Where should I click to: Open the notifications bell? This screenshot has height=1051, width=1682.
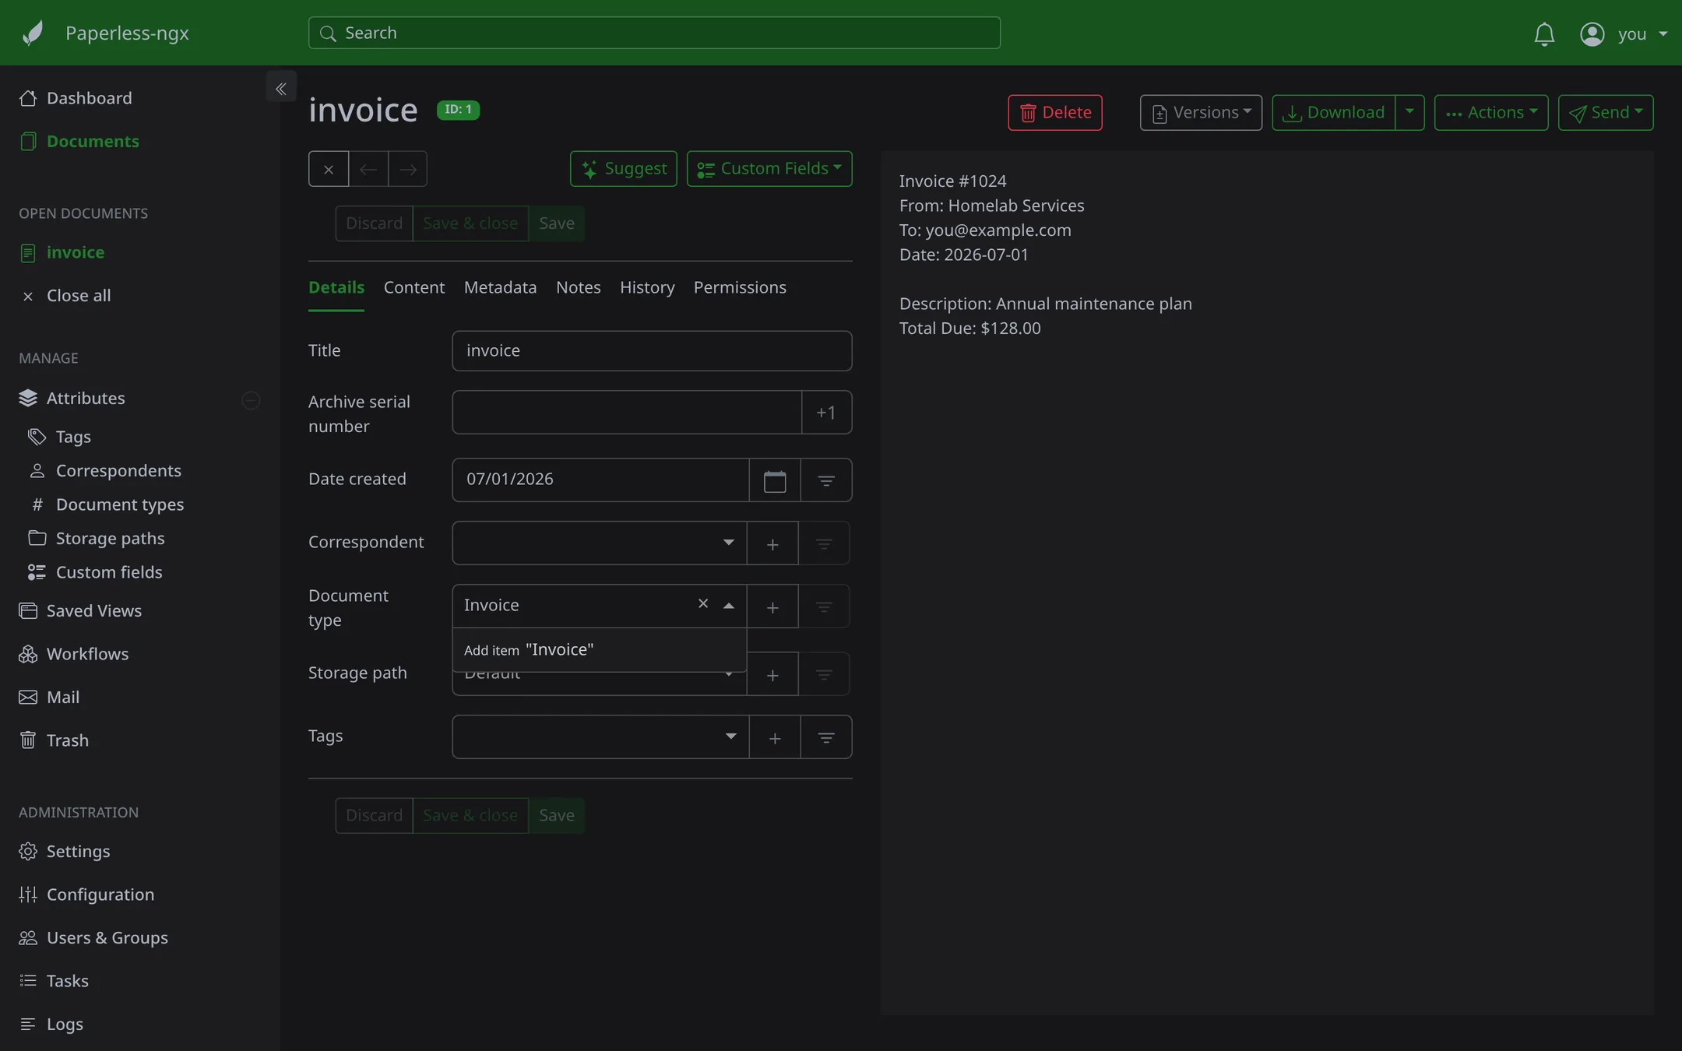[1544, 33]
